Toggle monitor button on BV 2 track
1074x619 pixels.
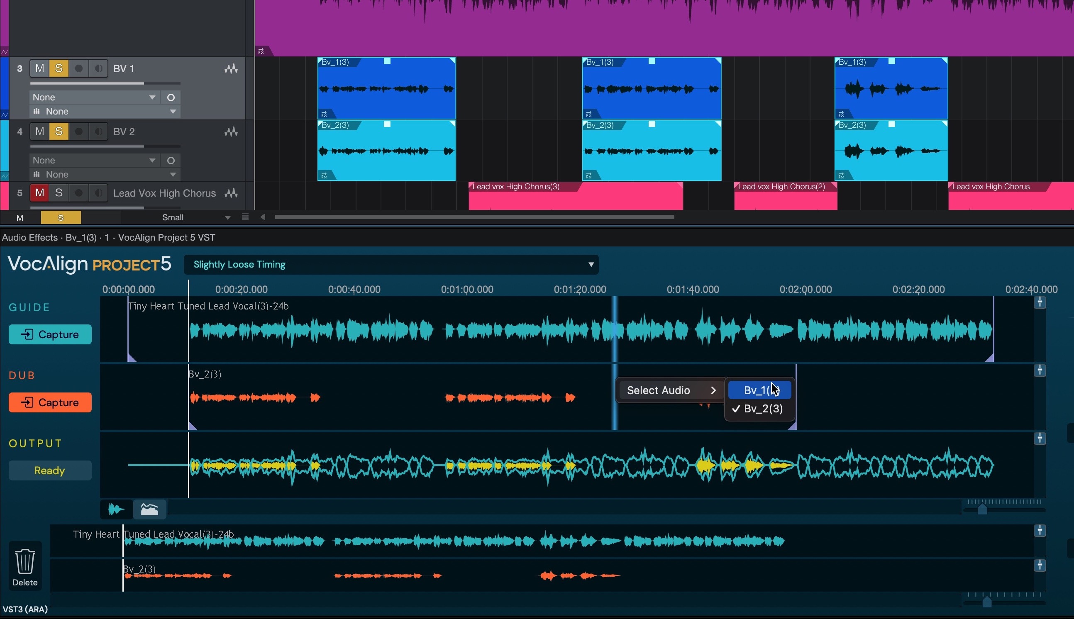98,132
